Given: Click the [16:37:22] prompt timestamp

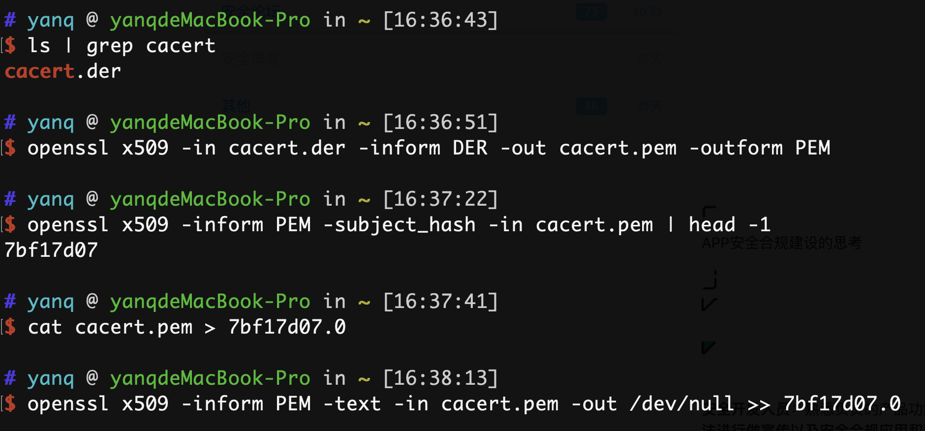Looking at the screenshot, I should (440, 199).
